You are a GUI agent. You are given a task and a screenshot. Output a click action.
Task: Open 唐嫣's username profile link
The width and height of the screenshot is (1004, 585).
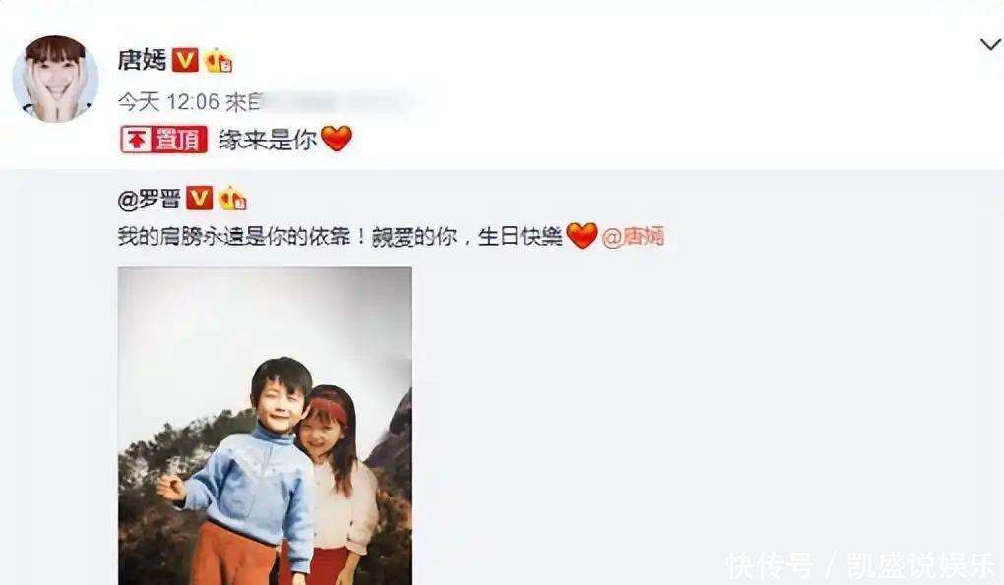pyautogui.click(x=142, y=60)
